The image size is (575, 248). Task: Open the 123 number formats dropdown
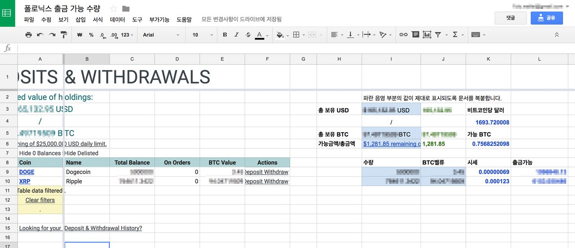point(128,35)
